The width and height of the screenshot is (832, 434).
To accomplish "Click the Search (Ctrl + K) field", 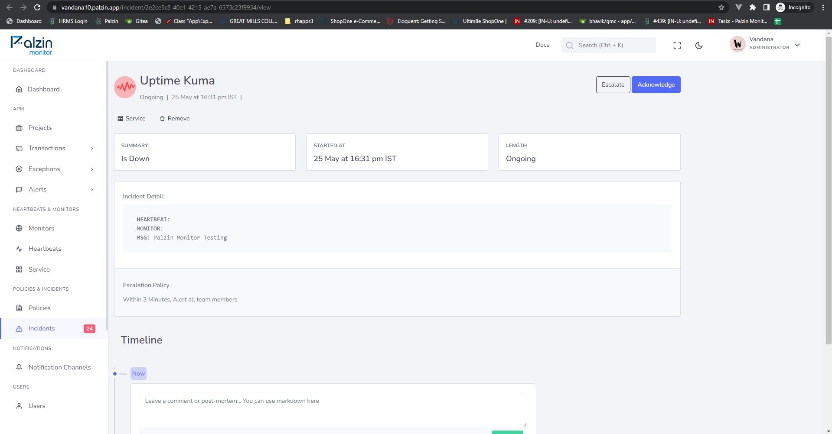I will pyautogui.click(x=608, y=45).
